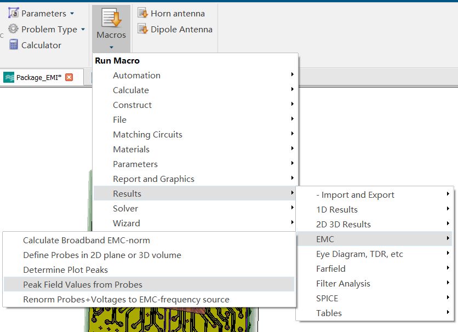This screenshot has height=332, width=458.
Task: Open the Tables submenu
Action: 375,313
